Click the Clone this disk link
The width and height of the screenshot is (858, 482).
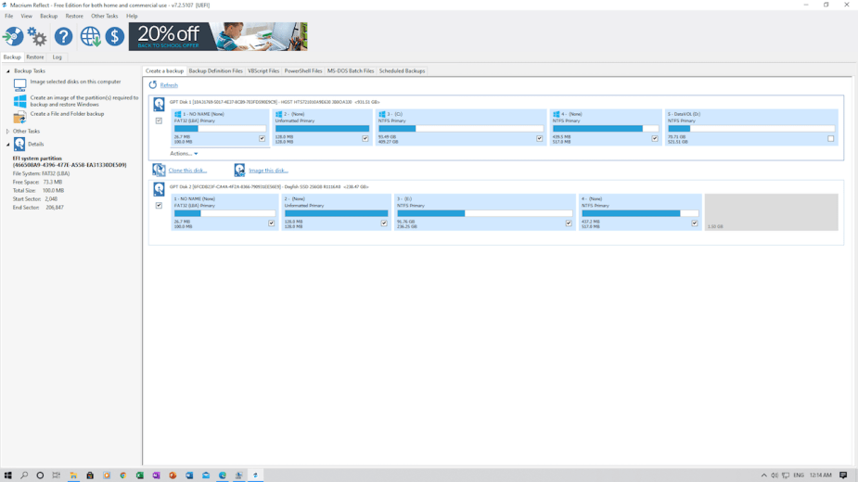click(x=187, y=171)
